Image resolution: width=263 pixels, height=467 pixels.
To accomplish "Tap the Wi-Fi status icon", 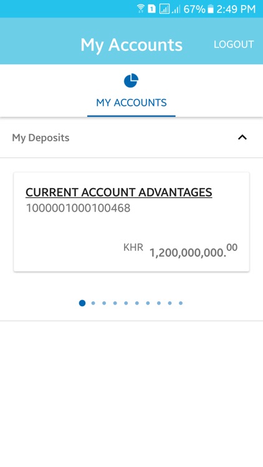I will (x=141, y=9).
